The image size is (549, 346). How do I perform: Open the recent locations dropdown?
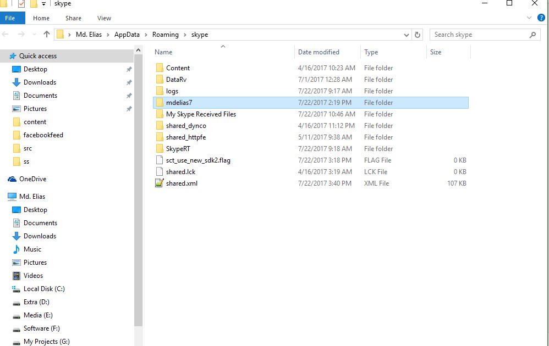[x=34, y=34]
